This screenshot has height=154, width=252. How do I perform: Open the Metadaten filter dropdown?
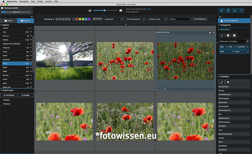click(114, 19)
